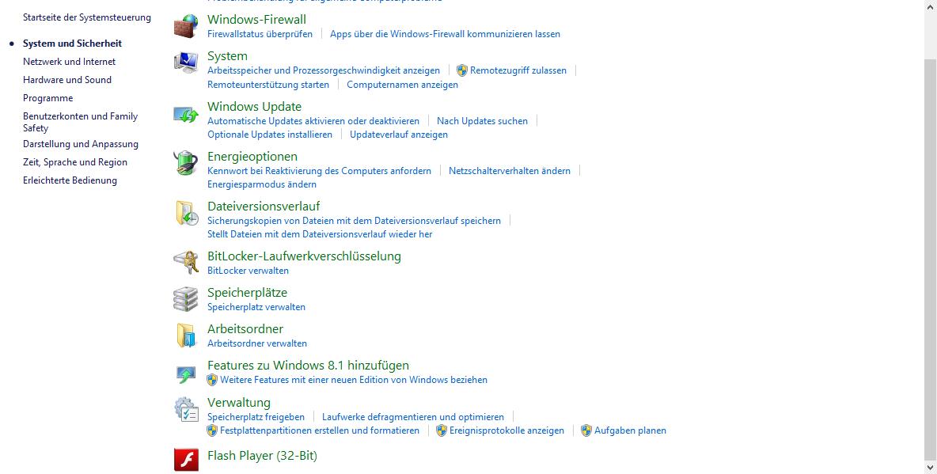Viewport: 937px width, 474px height.
Task: Click shield icon beside Festplattenpartitionen erstellen
Action: tap(212, 431)
